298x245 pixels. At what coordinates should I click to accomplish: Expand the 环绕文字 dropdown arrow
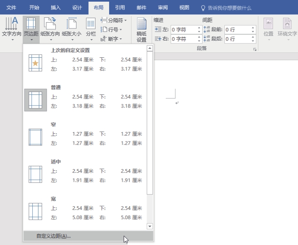coord(288,40)
